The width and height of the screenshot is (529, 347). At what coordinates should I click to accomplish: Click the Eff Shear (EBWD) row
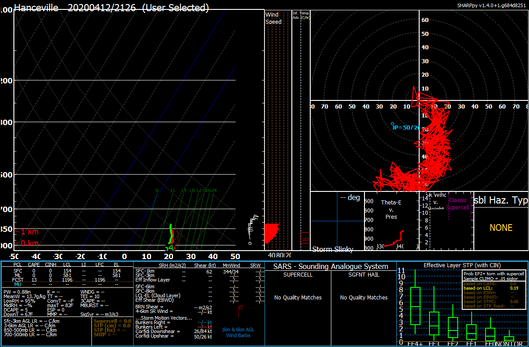[x=199, y=300]
